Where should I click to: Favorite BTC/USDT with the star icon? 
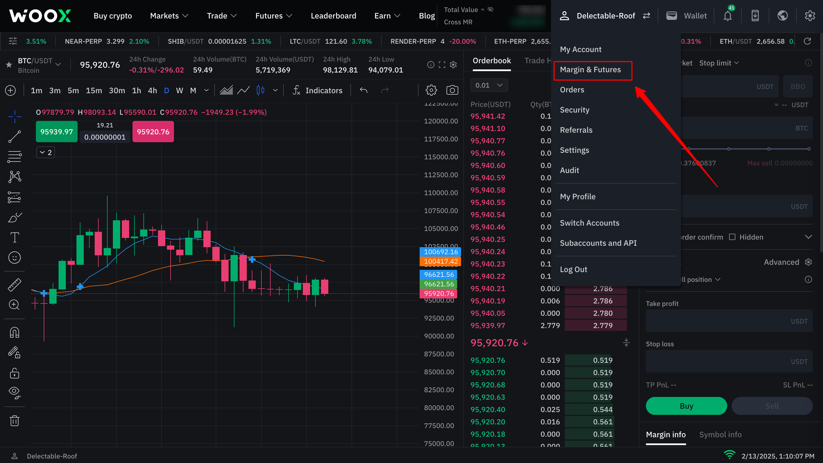pyautogui.click(x=9, y=65)
